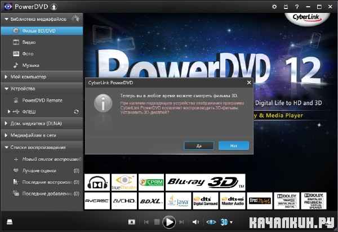This screenshot has width=338, height=232.
Task: Select Фильмы BD/DVD in the sidebar
Action: tap(42, 31)
